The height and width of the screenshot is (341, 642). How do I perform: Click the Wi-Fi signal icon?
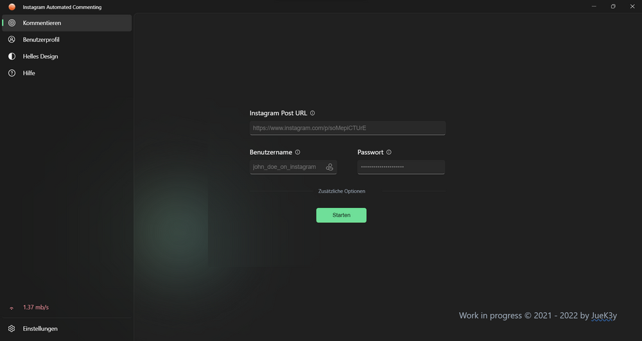click(x=12, y=308)
